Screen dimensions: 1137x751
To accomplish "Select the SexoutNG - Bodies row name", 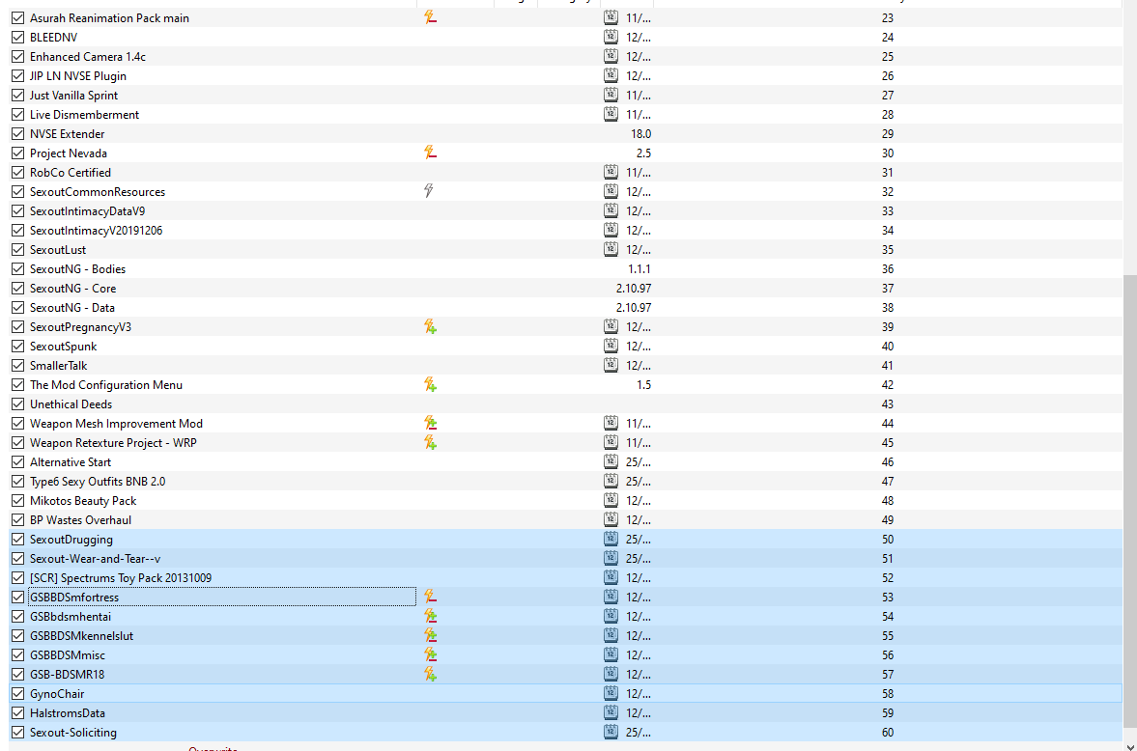I will coord(77,269).
